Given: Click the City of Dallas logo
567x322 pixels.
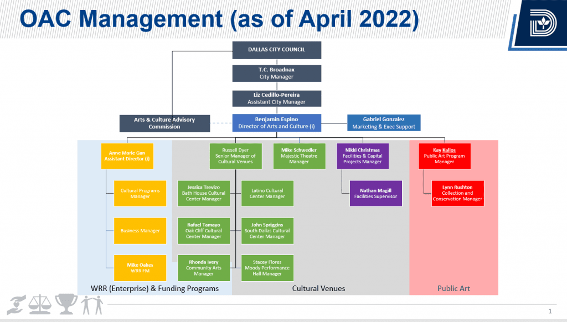Looking at the screenshot, I should click(543, 23).
